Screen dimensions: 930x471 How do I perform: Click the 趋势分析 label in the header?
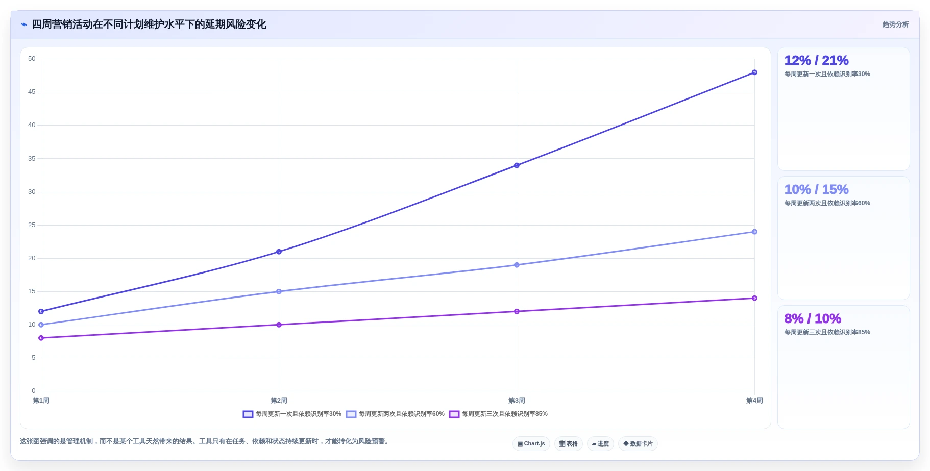895,24
